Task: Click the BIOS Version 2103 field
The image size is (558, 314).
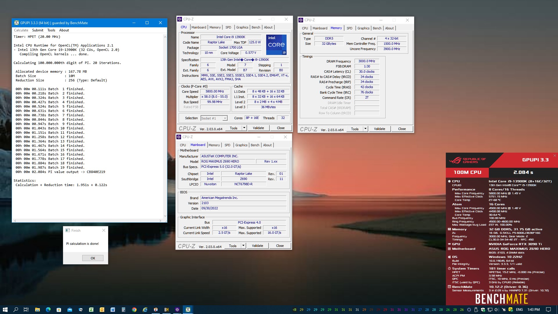Action: [x=243, y=203]
